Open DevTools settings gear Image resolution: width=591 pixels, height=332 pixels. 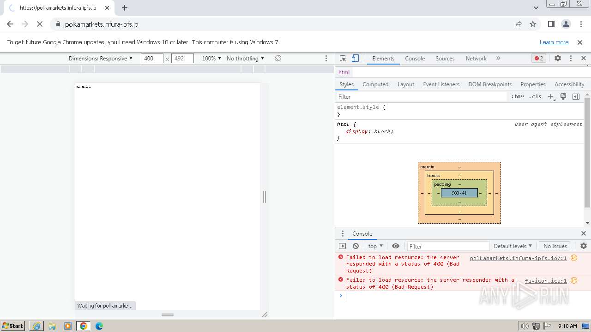tap(558, 59)
